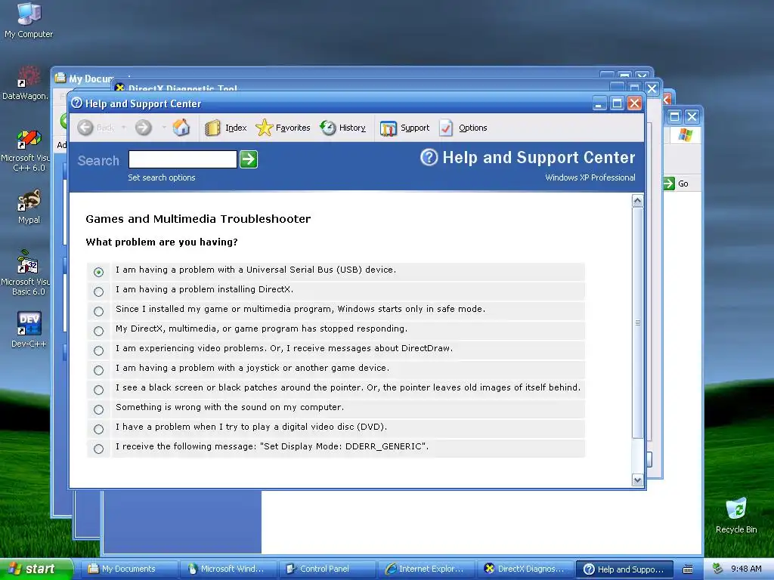Select the program has stopped responding option
Viewport: 774px width, 580px height.
click(x=99, y=331)
